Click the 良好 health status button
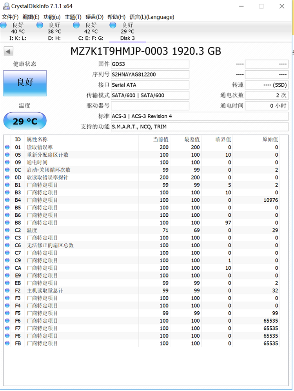The width and height of the screenshot is (294, 391). (x=25, y=83)
